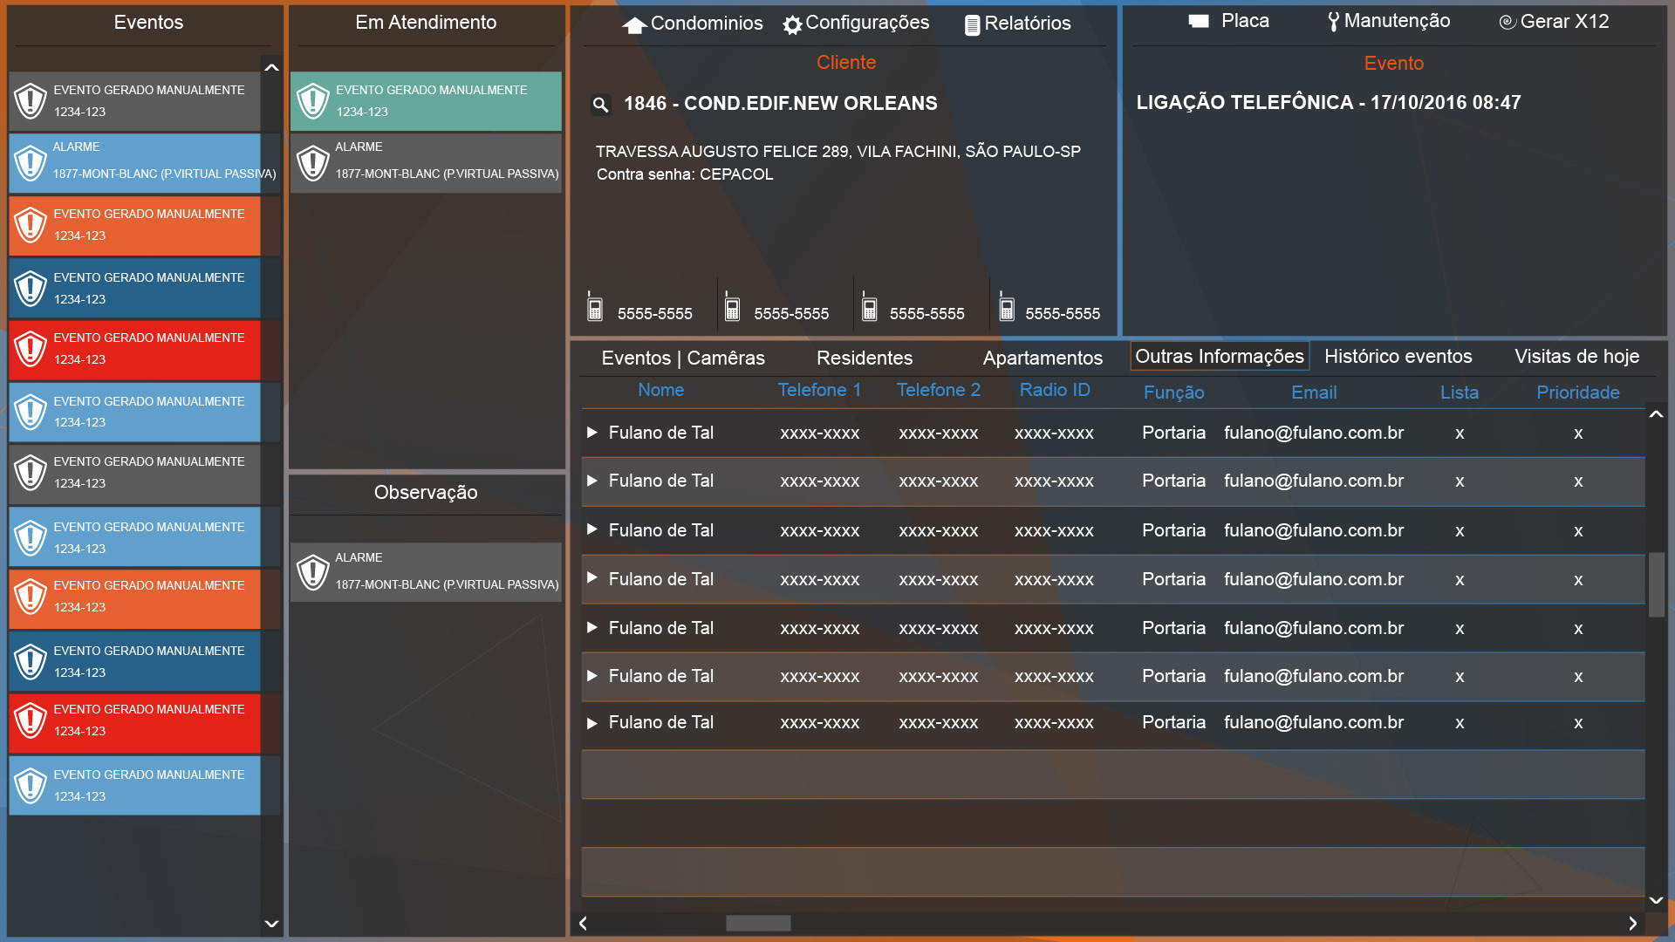This screenshot has width=1675, height=942.
Task: Click shield icon of first orange Eventos item
Action: [x=31, y=225]
